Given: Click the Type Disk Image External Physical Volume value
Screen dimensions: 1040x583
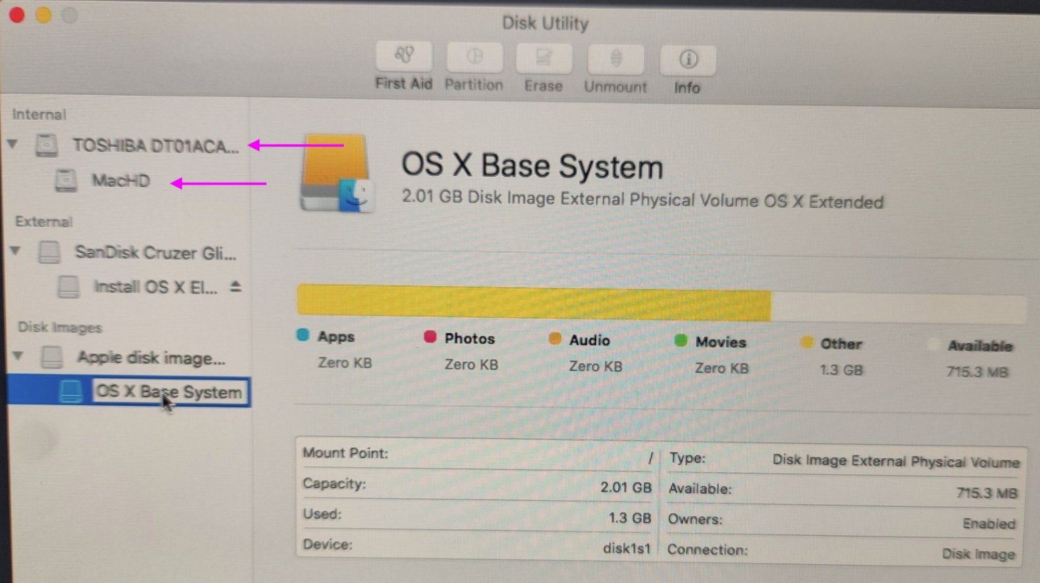Looking at the screenshot, I should (x=896, y=461).
